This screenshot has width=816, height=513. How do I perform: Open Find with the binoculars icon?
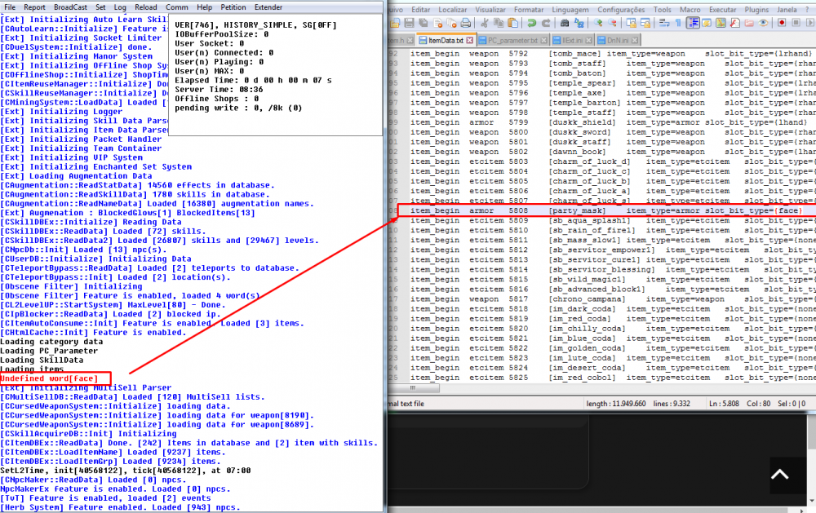point(565,23)
